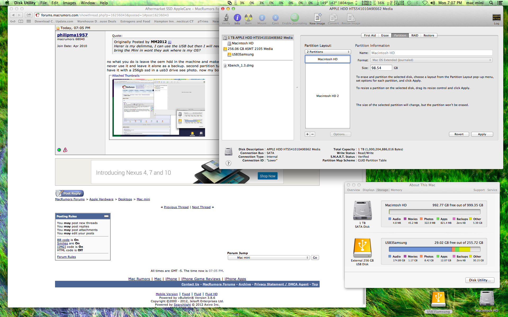Collapse the Posting Rules box
This screenshot has height=317, width=508.
click(x=106, y=216)
